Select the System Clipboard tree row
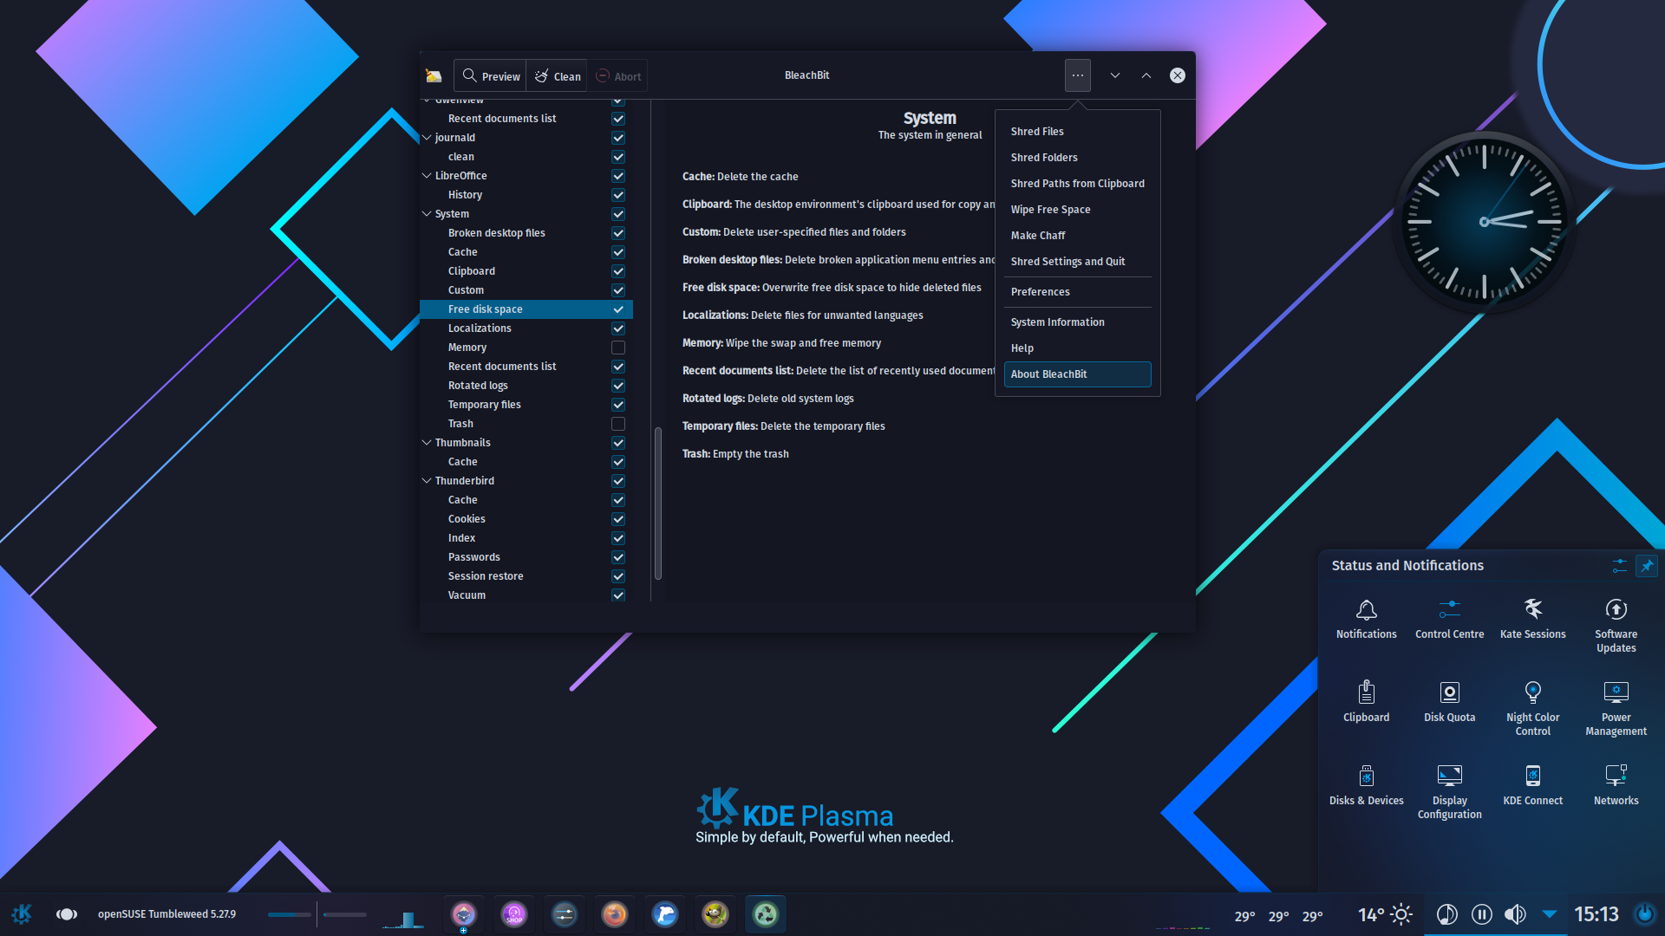 tap(526, 271)
